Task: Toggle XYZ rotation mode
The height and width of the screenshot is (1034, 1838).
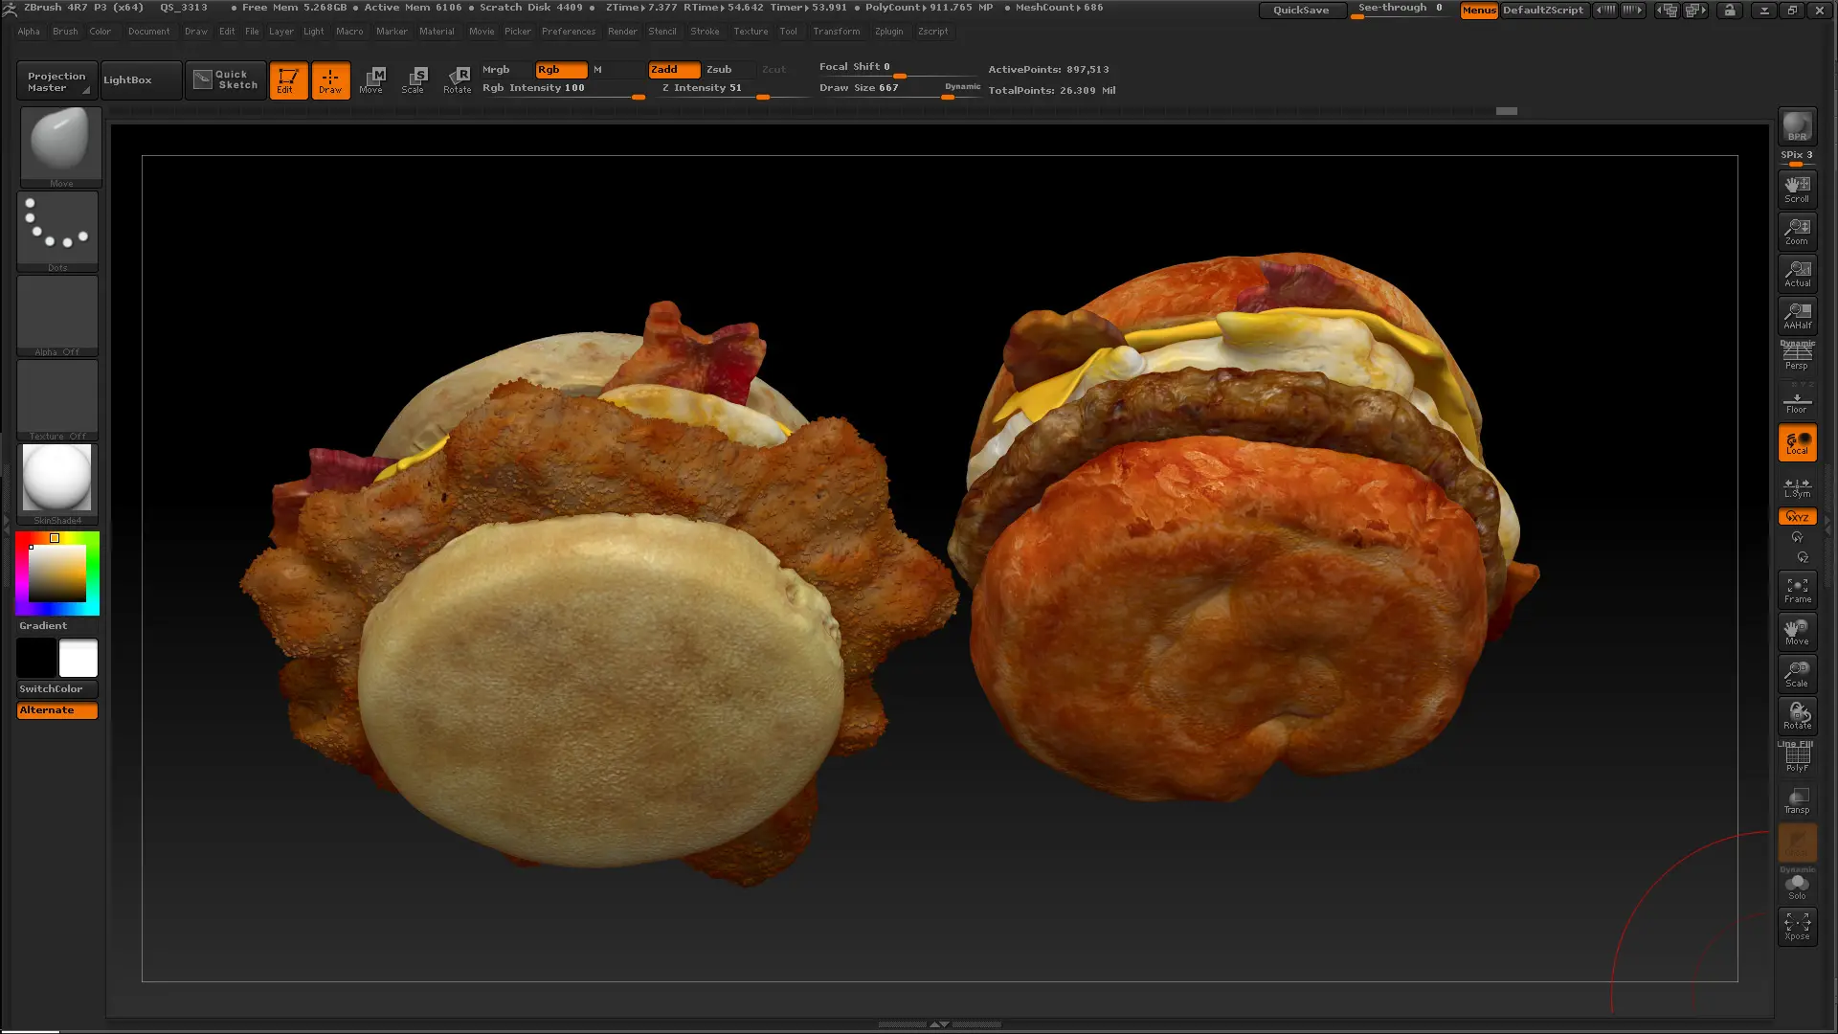Action: click(1797, 517)
